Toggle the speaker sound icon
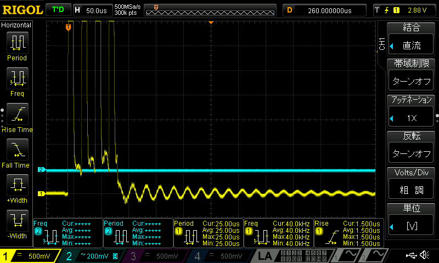 [424, 255]
